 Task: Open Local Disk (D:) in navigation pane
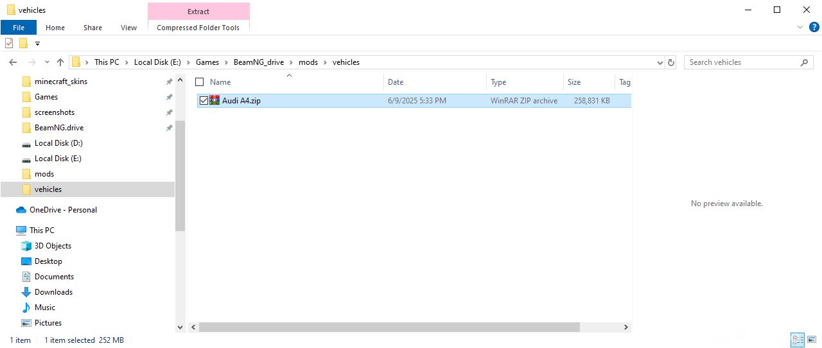click(58, 143)
